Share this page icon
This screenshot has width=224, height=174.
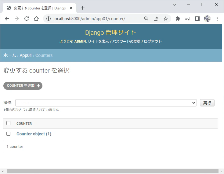click(156, 19)
